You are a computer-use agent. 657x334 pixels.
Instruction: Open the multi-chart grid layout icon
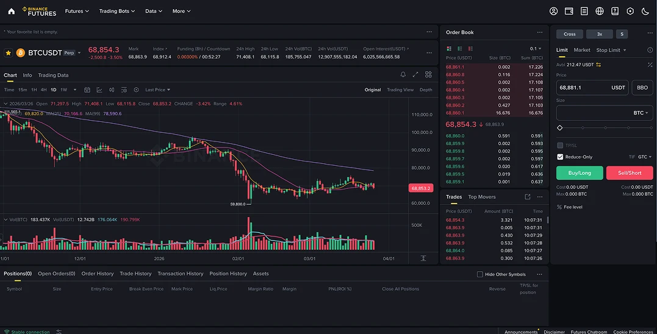click(428, 74)
